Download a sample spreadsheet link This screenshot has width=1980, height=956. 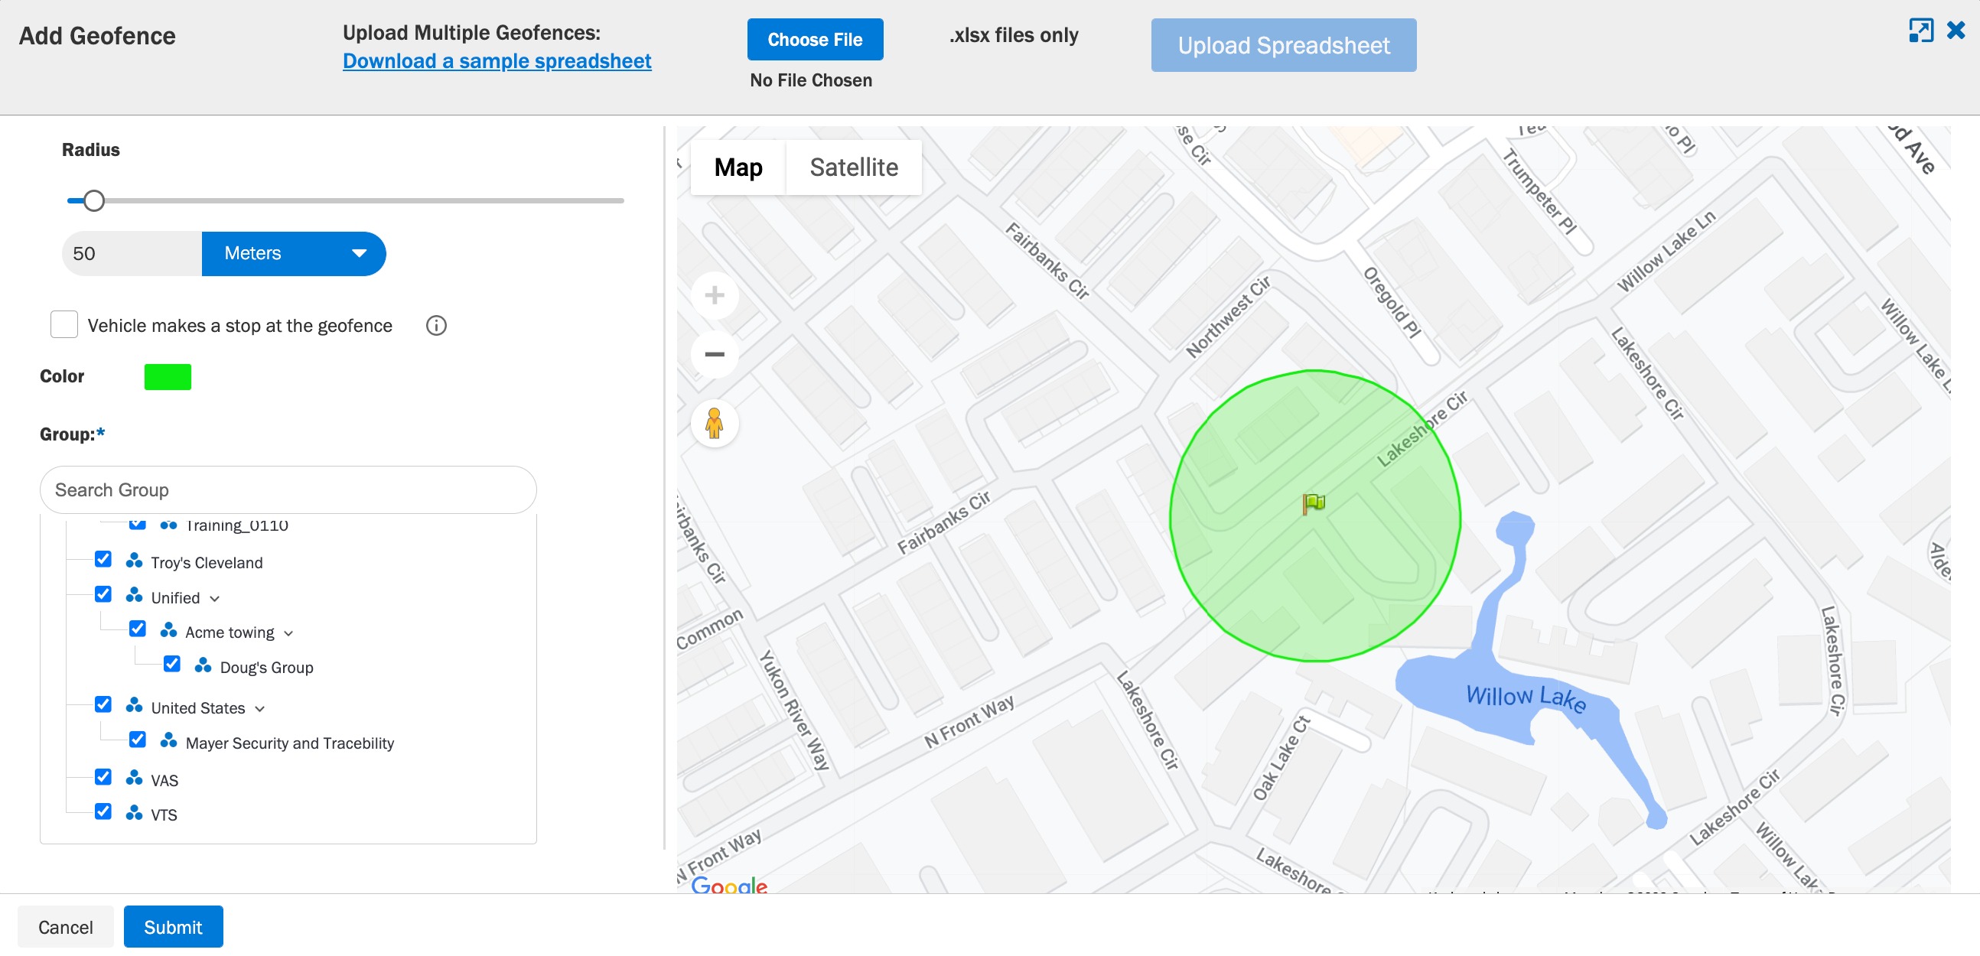(x=497, y=61)
